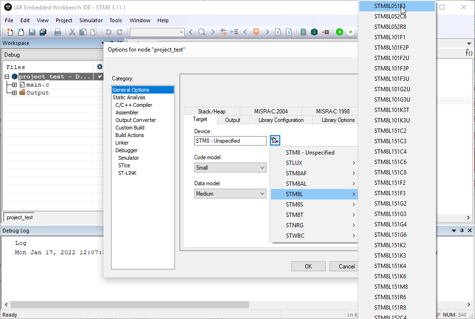Click the Toggle Bookmark orange icon
Viewport: 475px width, 319px height.
[x=256, y=32]
